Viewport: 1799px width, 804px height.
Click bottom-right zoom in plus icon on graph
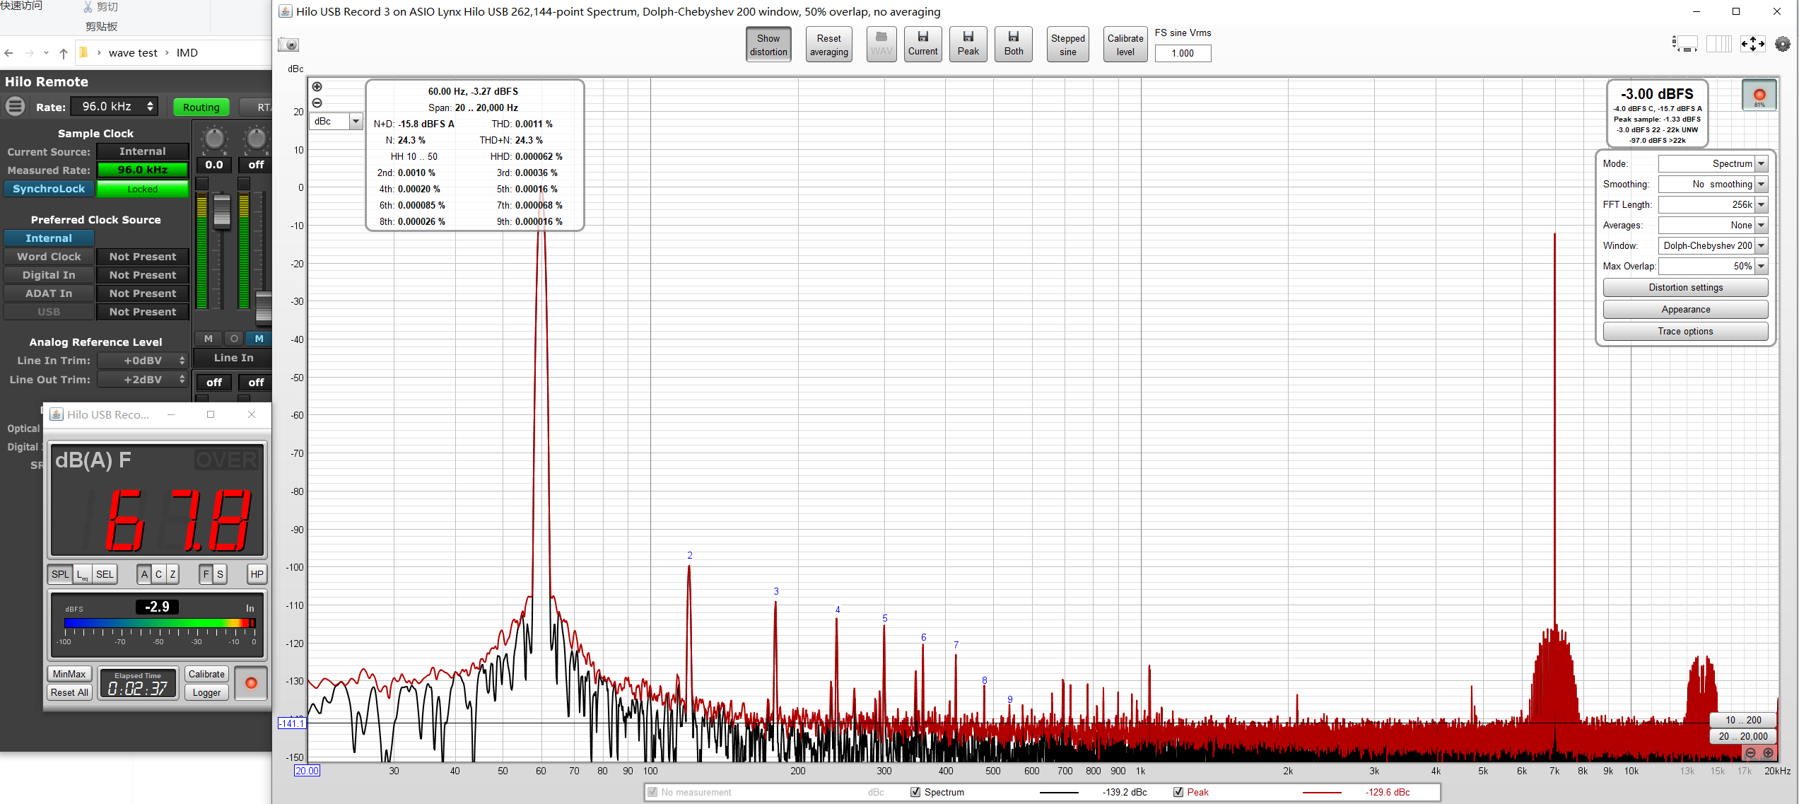tap(1768, 752)
